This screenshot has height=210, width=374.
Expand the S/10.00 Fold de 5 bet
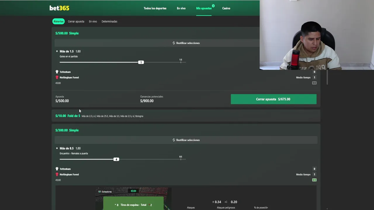pyautogui.click(x=186, y=116)
